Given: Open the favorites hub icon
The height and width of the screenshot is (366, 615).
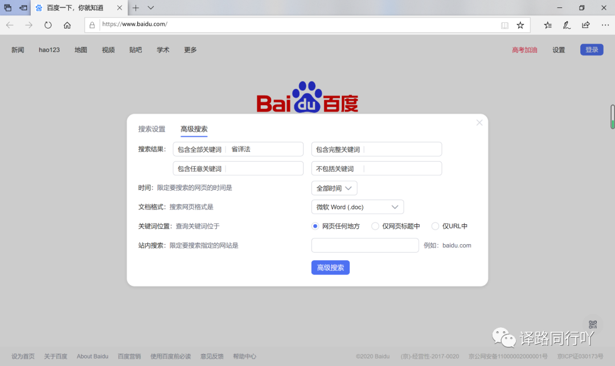Looking at the screenshot, I should click(x=548, y=26).
